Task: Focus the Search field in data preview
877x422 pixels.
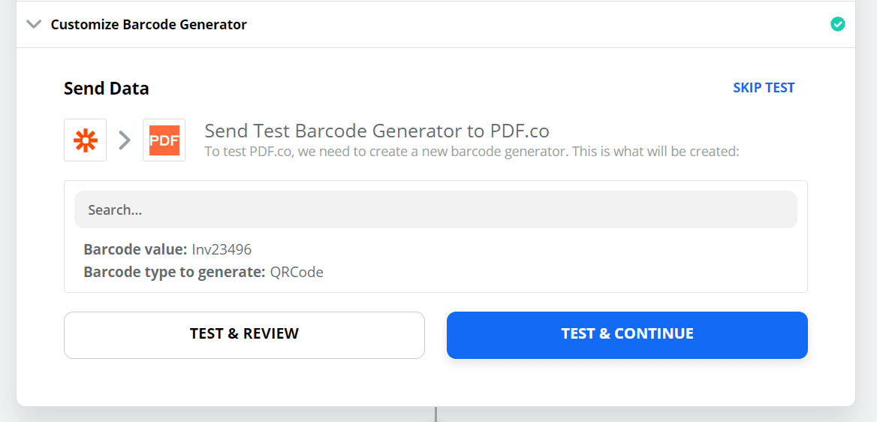Action: click(435, 210)
